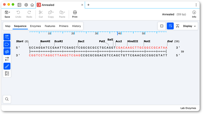Click the Cut scissors icon
The image size is (205, 114).
click(x=41, y=12)
